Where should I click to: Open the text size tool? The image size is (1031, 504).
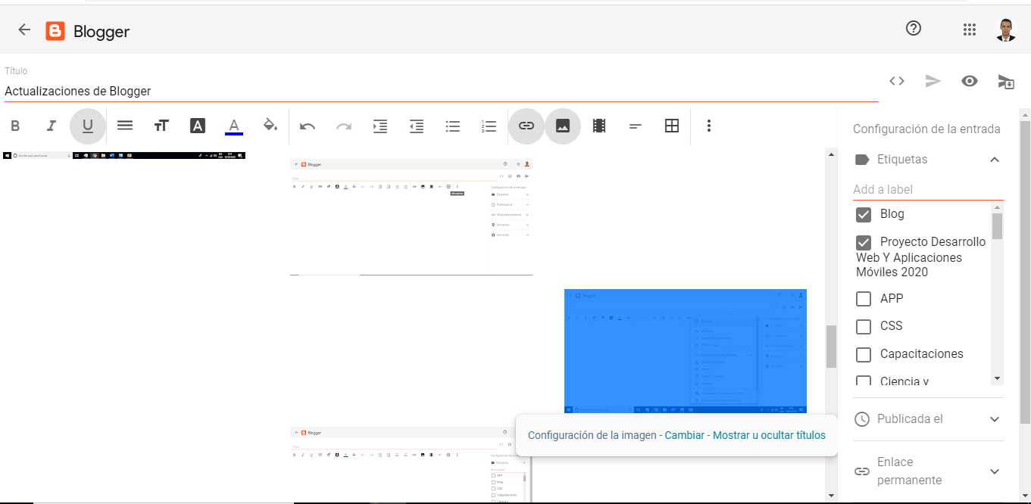161,126
